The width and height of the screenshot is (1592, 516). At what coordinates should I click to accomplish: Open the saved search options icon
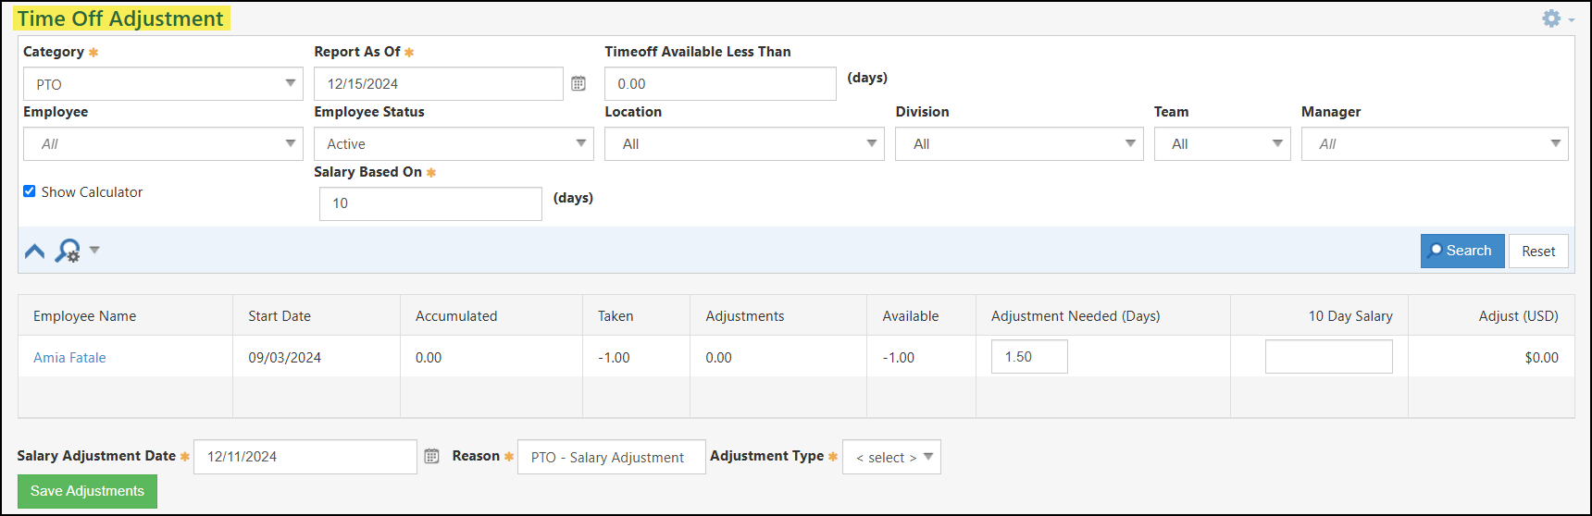(68, 251)
